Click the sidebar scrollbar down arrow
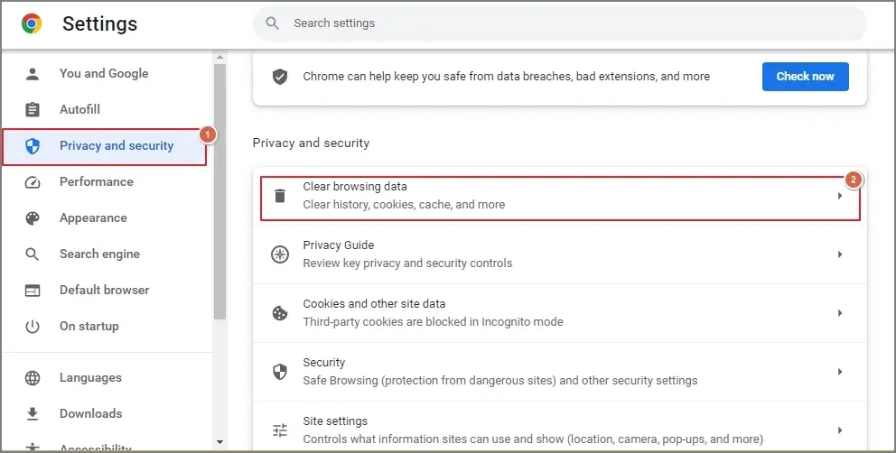 (x=219, y=442)
